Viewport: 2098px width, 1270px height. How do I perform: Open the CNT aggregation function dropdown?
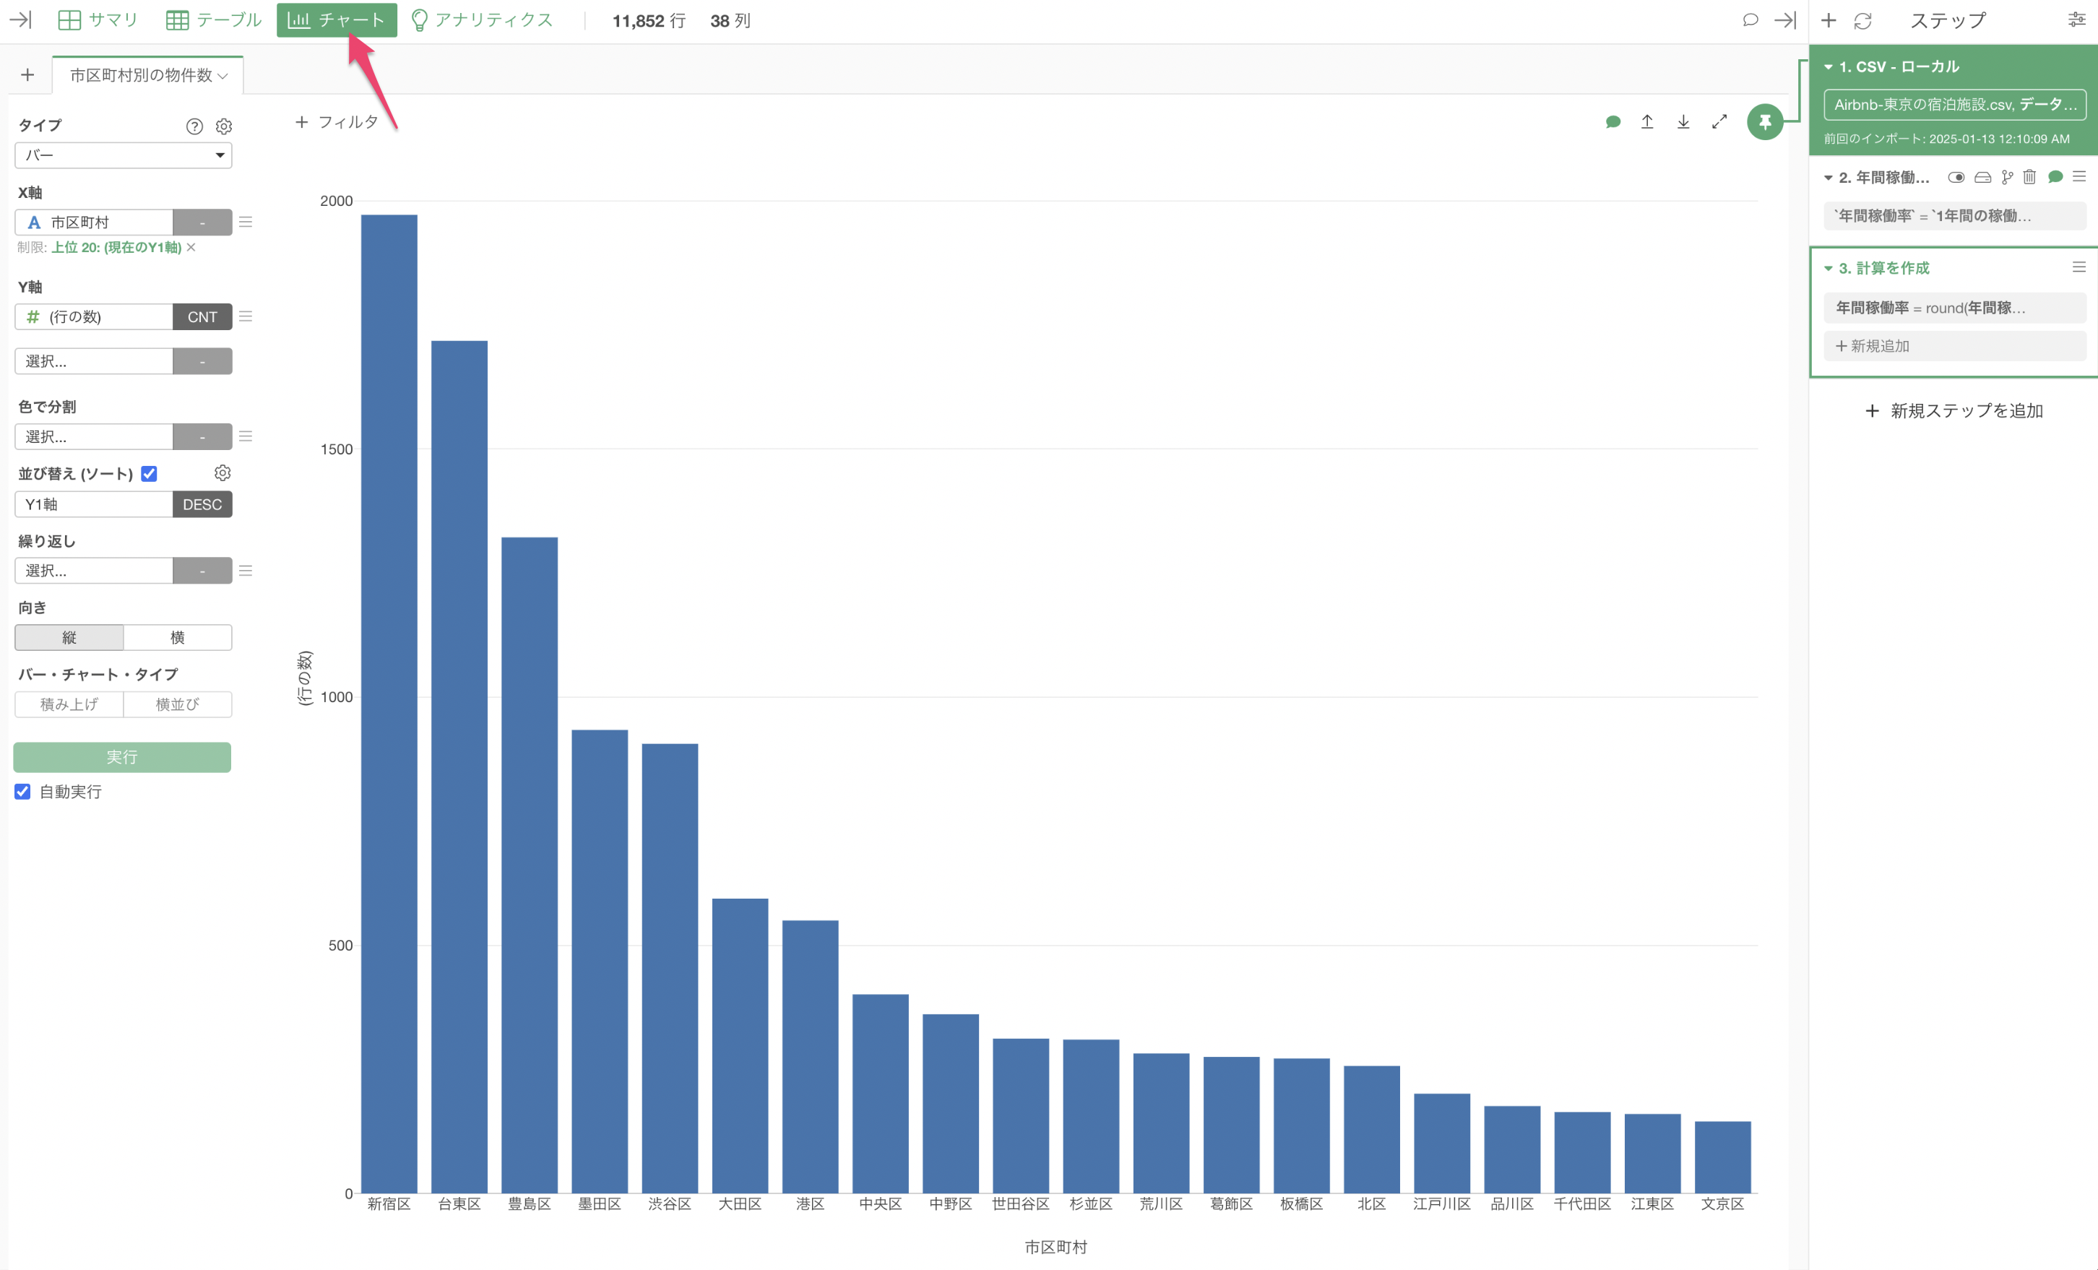pos(202,316)
